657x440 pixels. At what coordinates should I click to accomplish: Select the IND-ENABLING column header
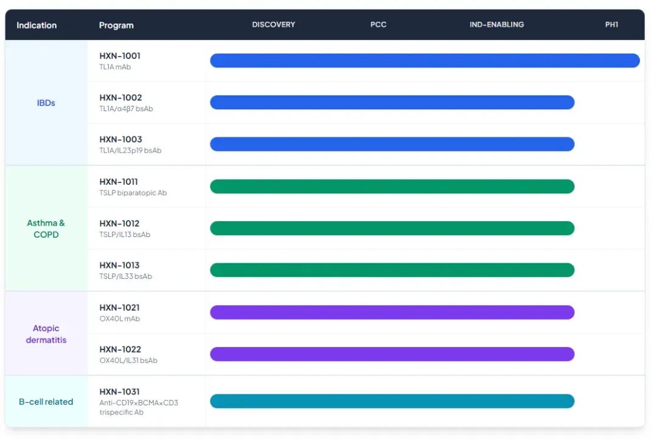click(496, 25)
